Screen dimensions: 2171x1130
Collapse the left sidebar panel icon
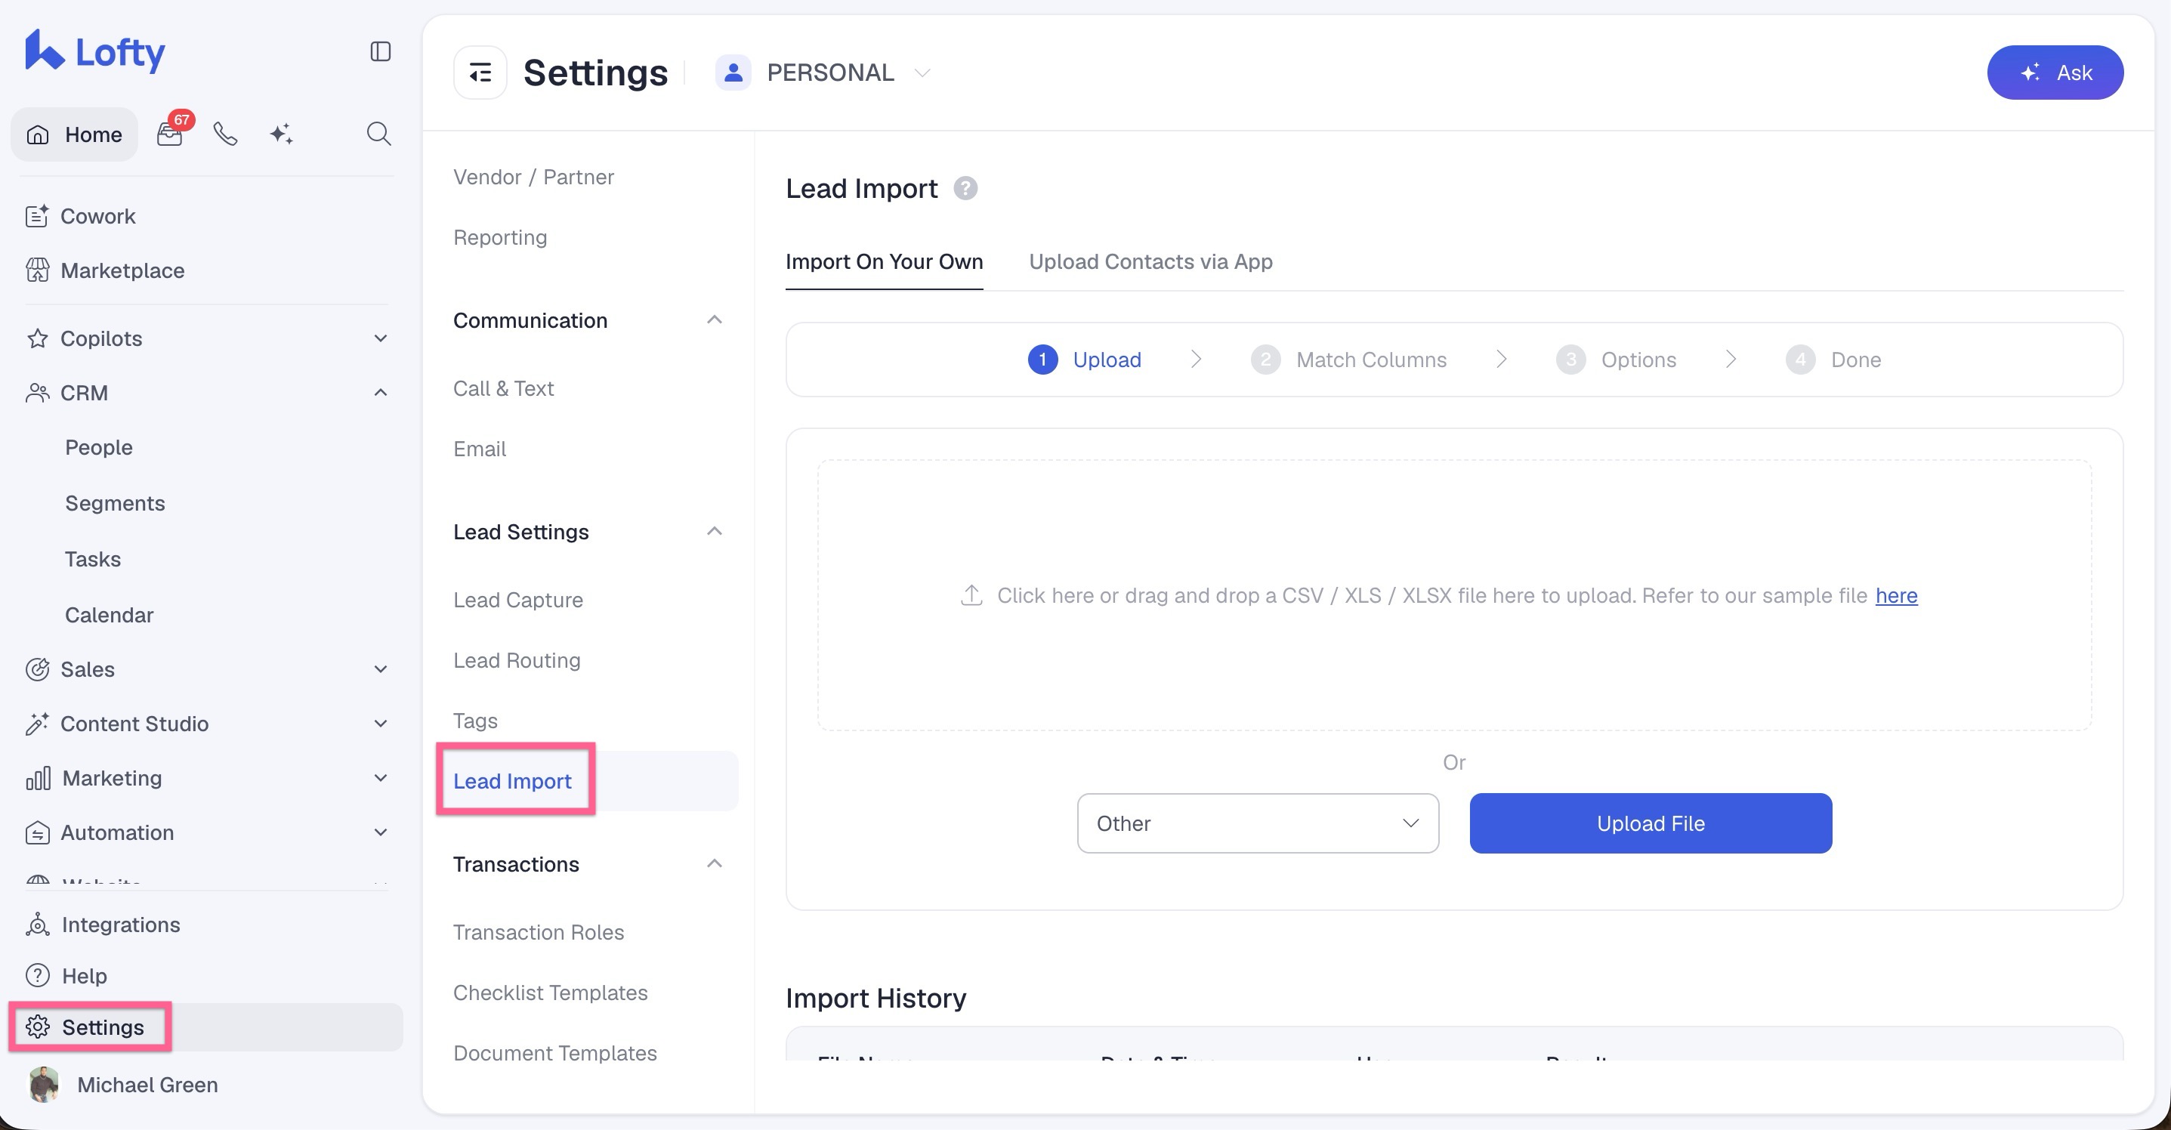pyautogui.click(x=381, y=51)
